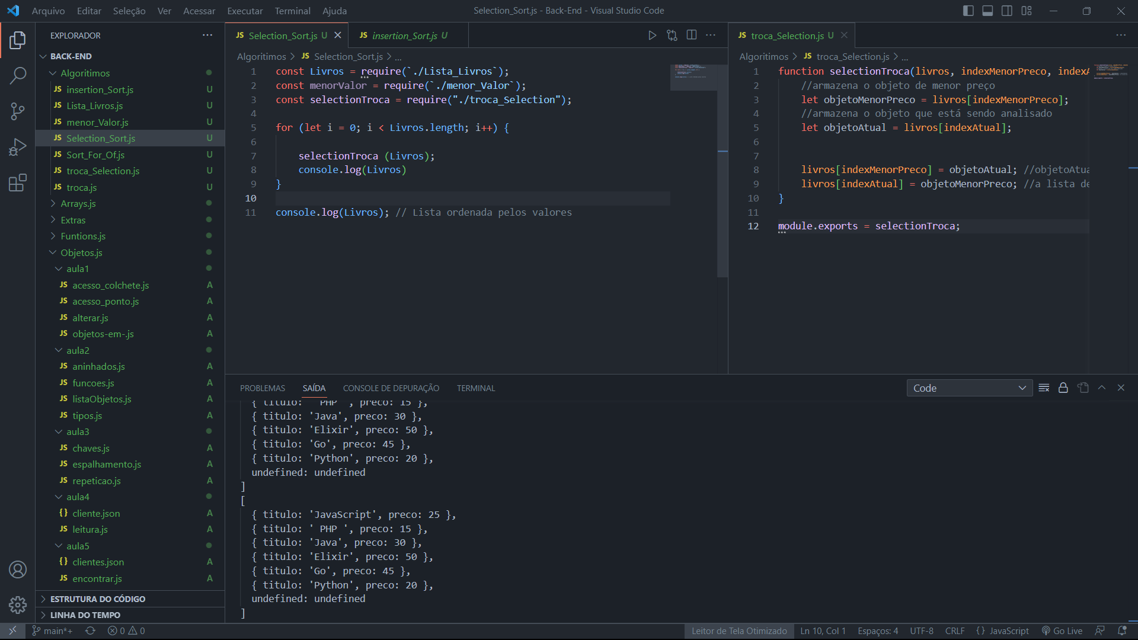Collapse the BACK-END root folder
The height and width of the screenshot is (640, 1138).
130,56
